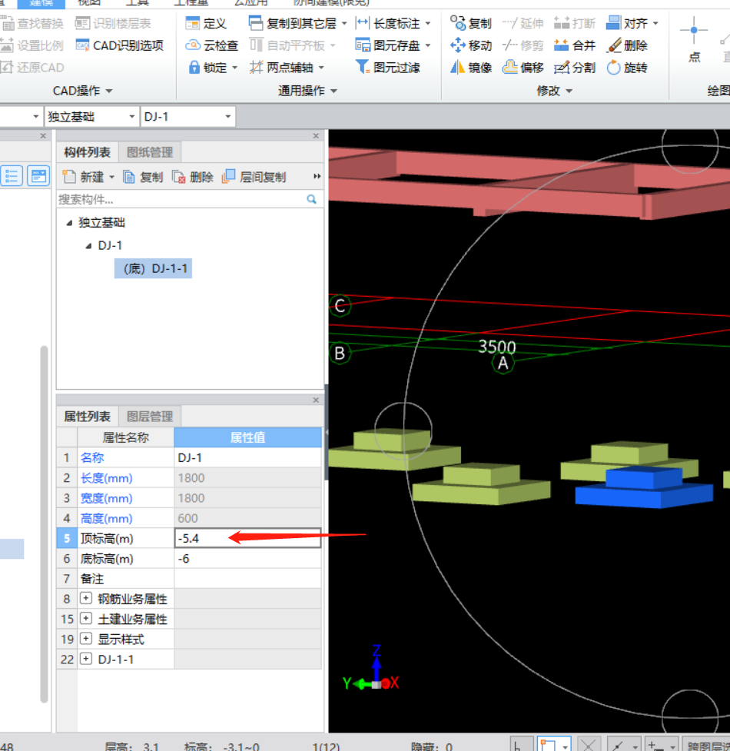Collapse the DJ-1 tree node
This screenshot has height=751, width=730.
pos(88,246)
